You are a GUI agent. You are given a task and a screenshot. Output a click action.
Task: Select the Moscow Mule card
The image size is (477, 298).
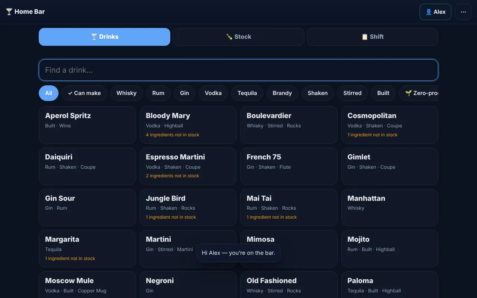click(87, 285)
